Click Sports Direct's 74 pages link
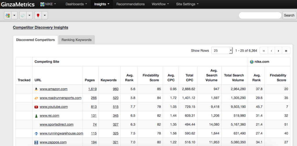The height and width of the screenshot is (146, 297). point(95,125)
